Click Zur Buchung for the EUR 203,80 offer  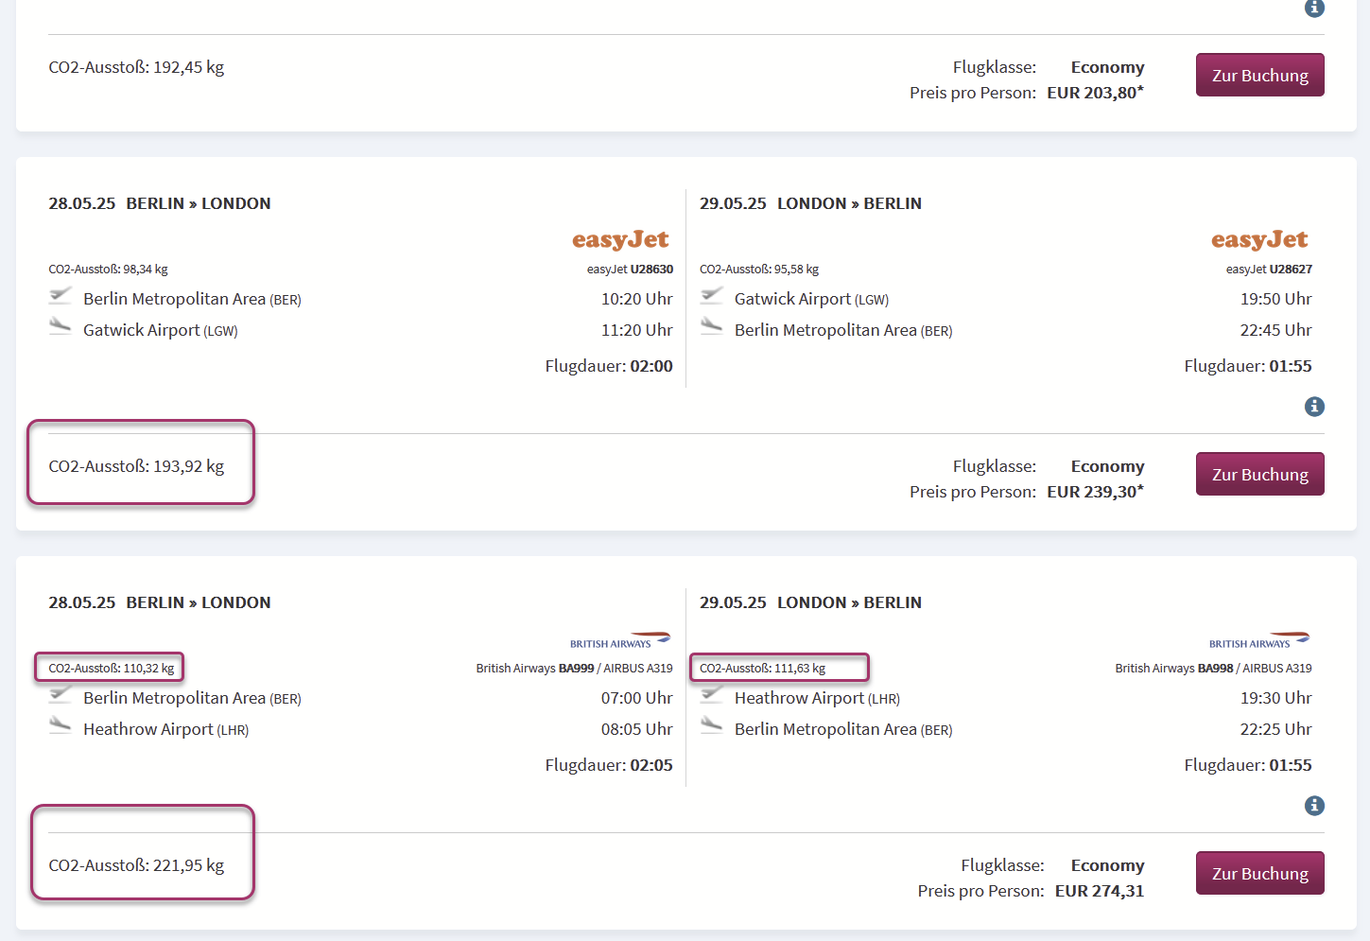tap(1259, 75)
